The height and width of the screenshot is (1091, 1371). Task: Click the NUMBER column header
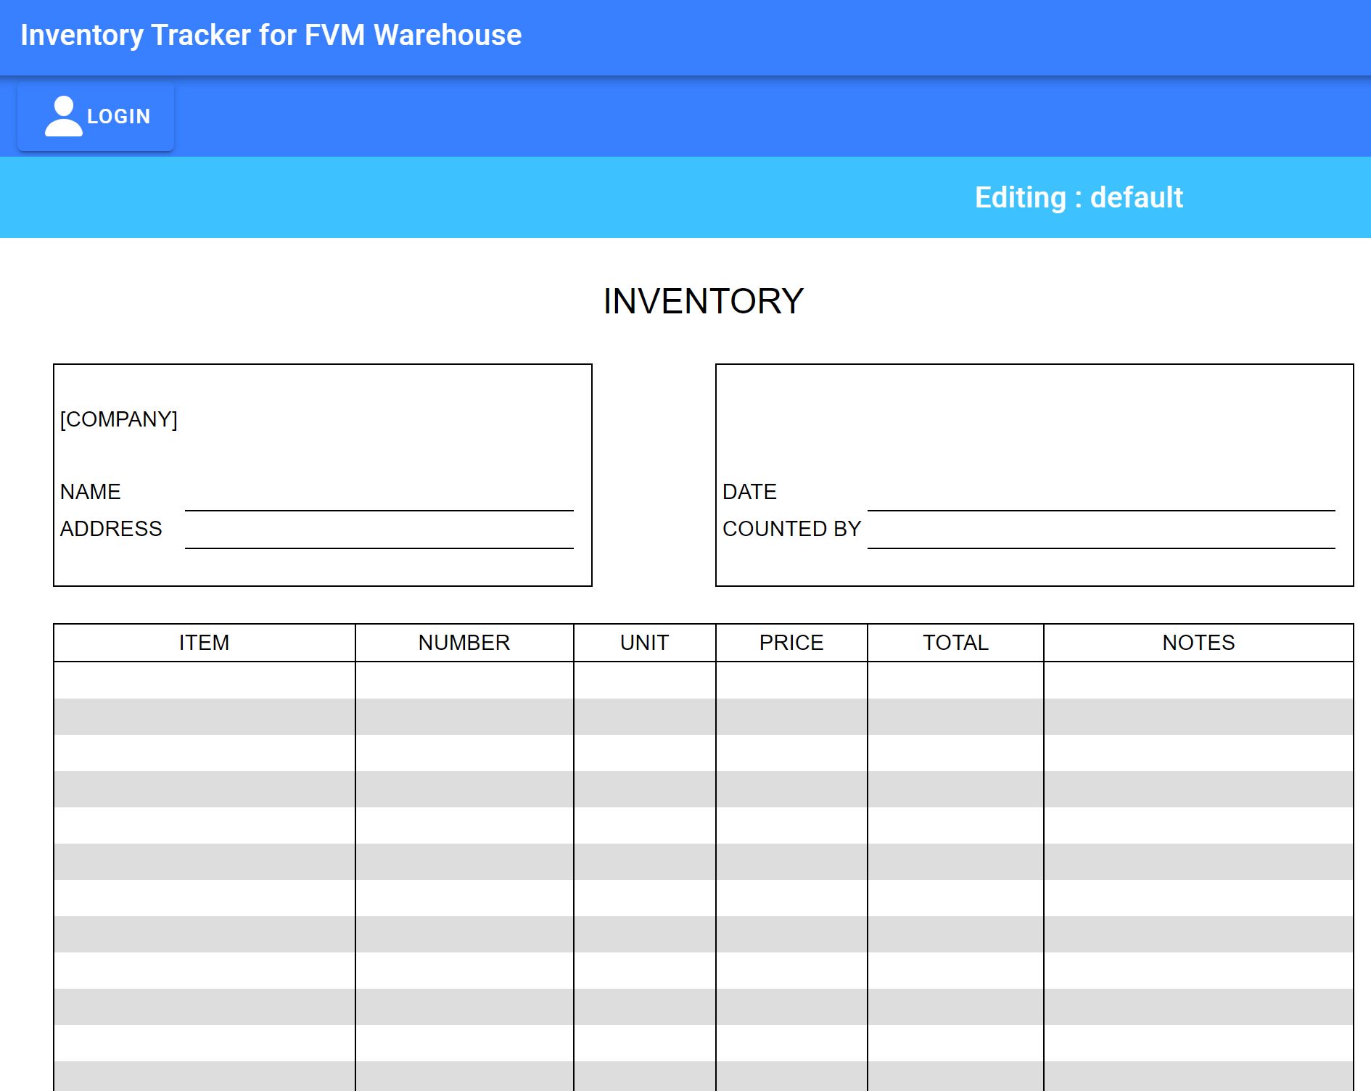coord(464,643)
